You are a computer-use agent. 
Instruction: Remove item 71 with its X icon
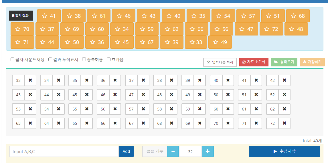[256, 123]
